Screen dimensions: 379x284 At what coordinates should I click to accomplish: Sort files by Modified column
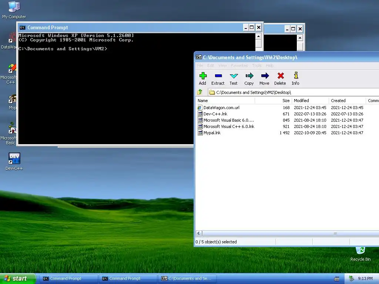point(311,101)
